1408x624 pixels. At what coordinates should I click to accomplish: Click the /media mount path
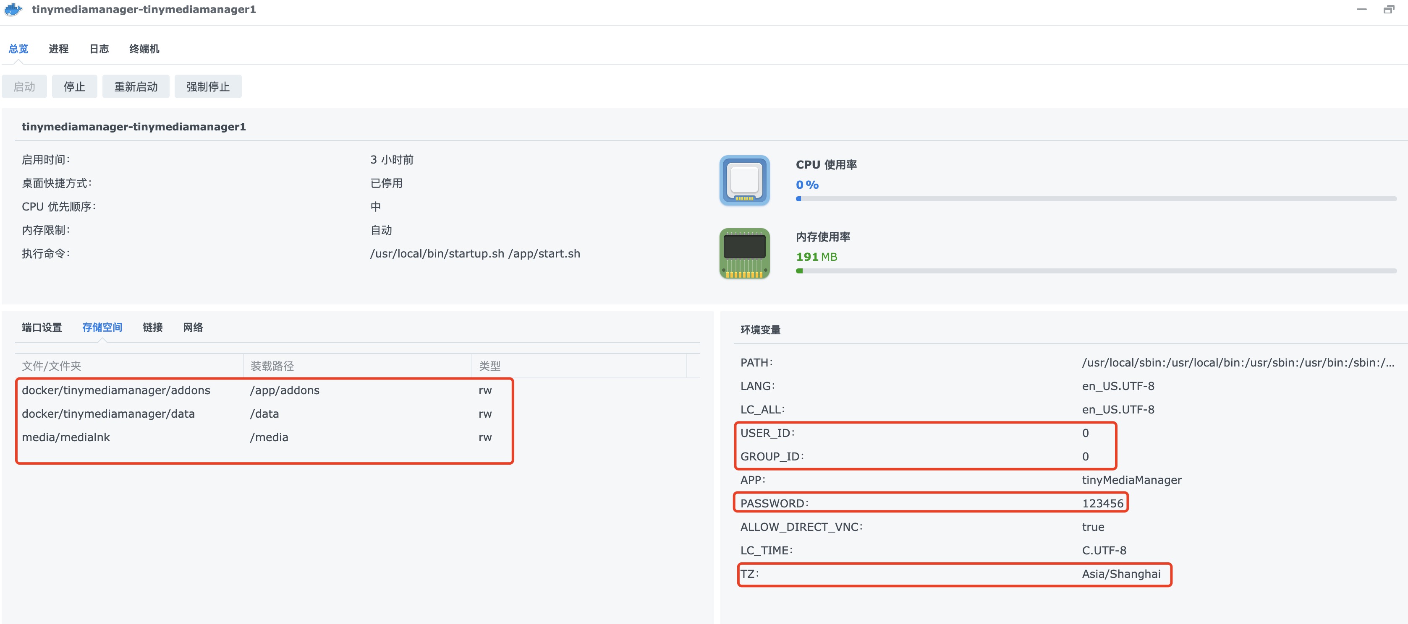(269, 437)
